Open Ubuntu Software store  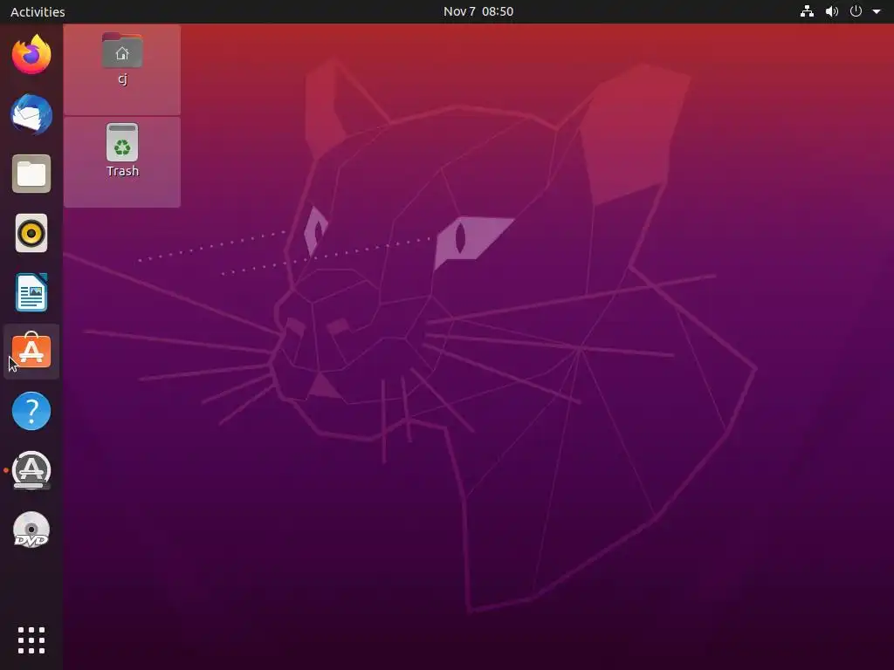(31, 351)
